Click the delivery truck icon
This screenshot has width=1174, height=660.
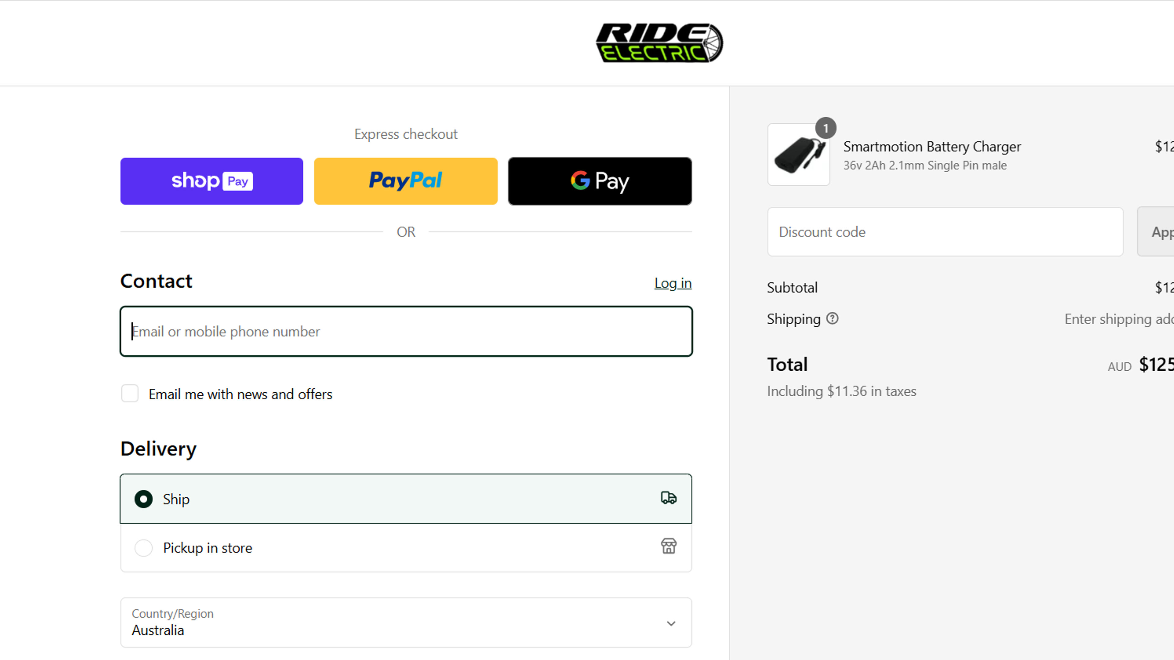tap(669, 498)
